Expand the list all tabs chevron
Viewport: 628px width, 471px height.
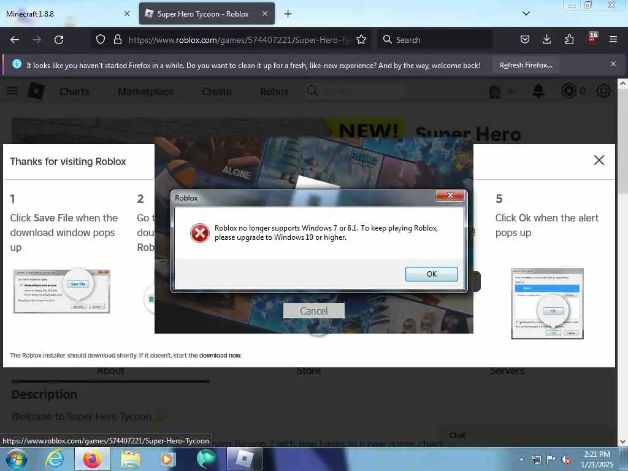tap(526, 13)
